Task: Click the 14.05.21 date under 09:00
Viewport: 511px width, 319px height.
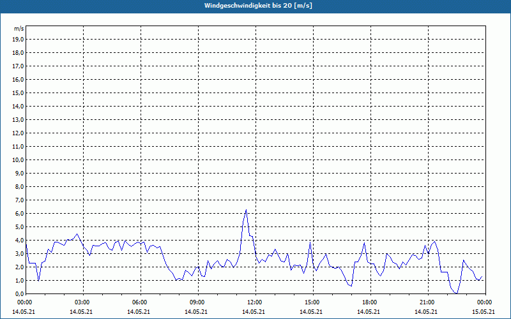Action: 196,311
